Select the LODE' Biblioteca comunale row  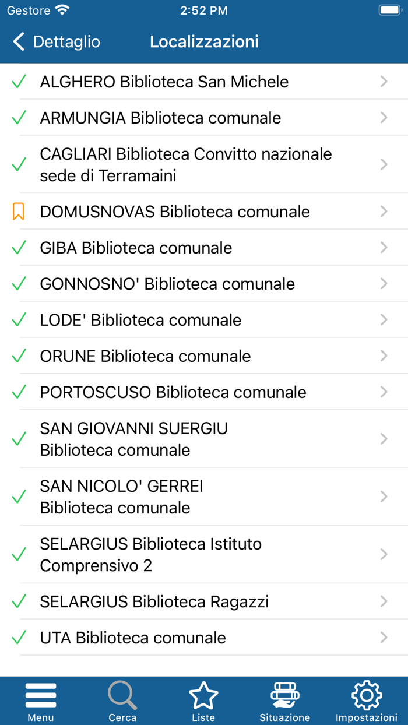click(x=204, y=319)
